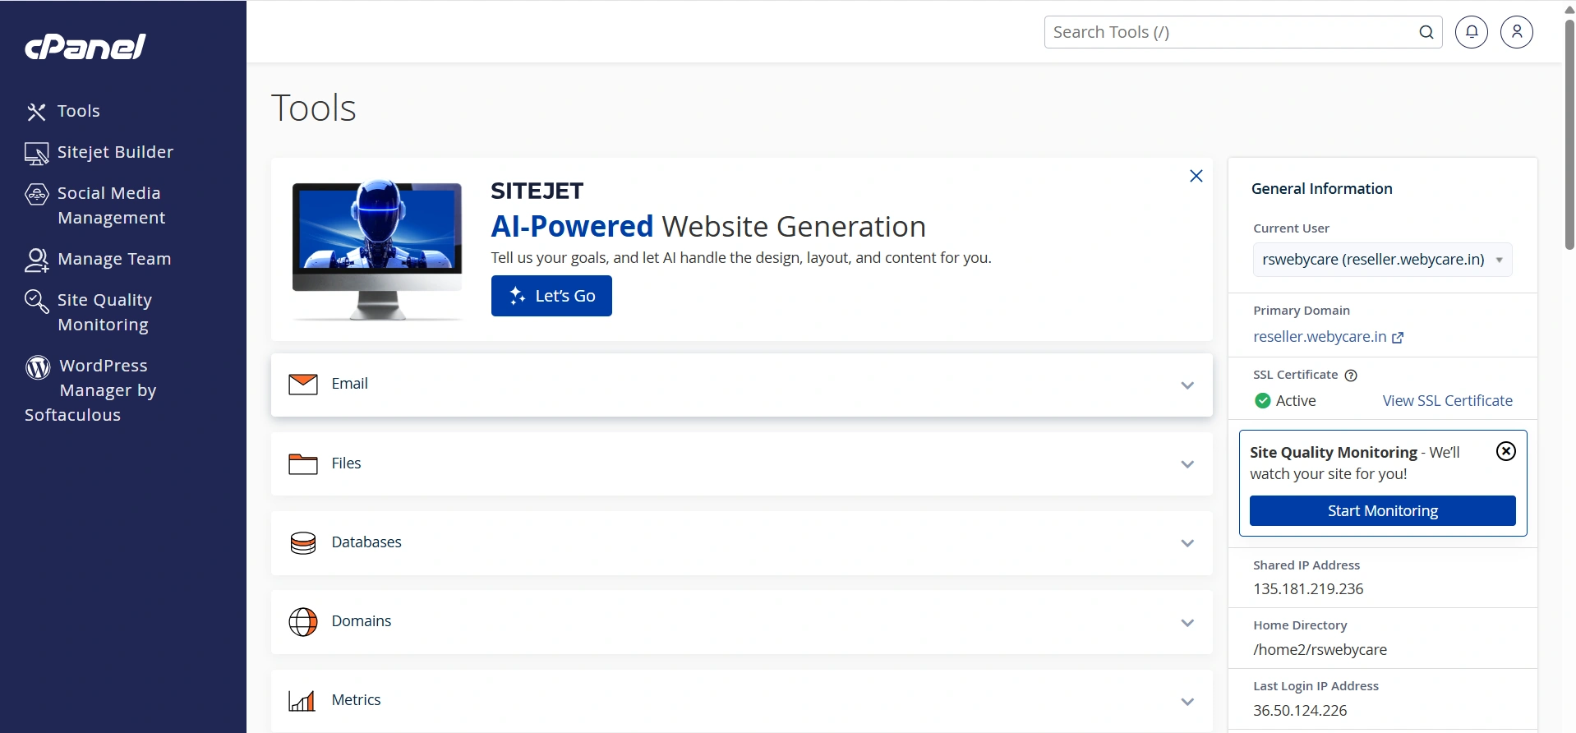The image size is (1576, 733).
Task: Click the Tools wrench icon in sidebar
Action: [36, 112]
